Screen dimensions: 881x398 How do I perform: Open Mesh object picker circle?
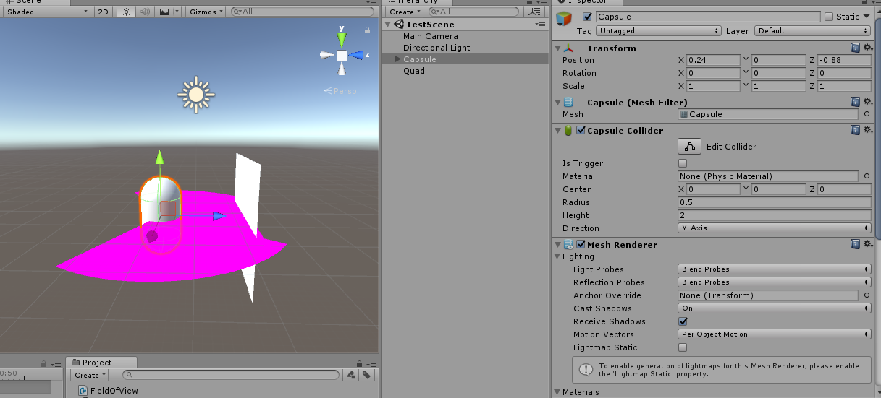click(x=867, y=114)
